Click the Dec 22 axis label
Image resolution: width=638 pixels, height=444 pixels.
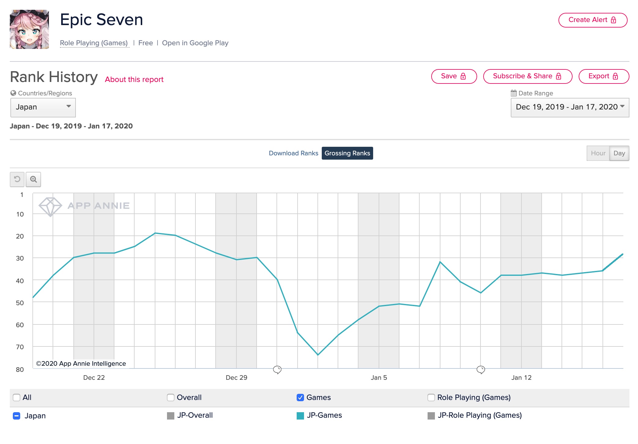pyautogui.click(x=94, y=378)
